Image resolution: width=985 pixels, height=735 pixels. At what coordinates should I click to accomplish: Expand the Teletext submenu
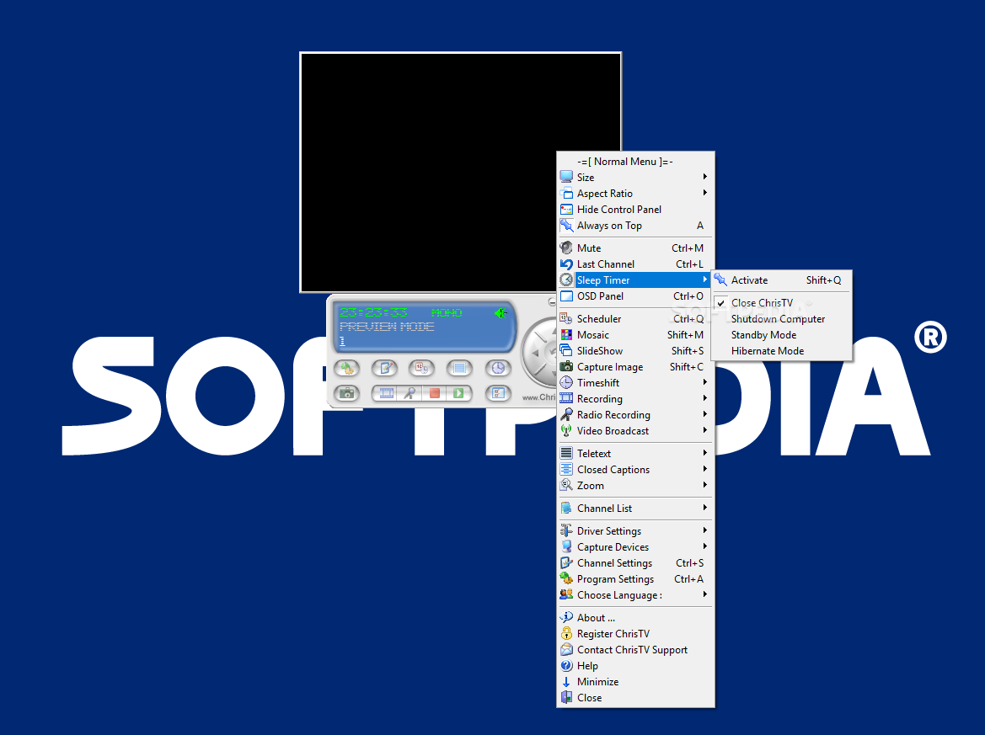(x=635, y=453)
